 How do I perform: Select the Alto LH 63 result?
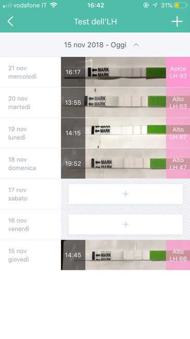pyautogui.click(x=178, y=102)
